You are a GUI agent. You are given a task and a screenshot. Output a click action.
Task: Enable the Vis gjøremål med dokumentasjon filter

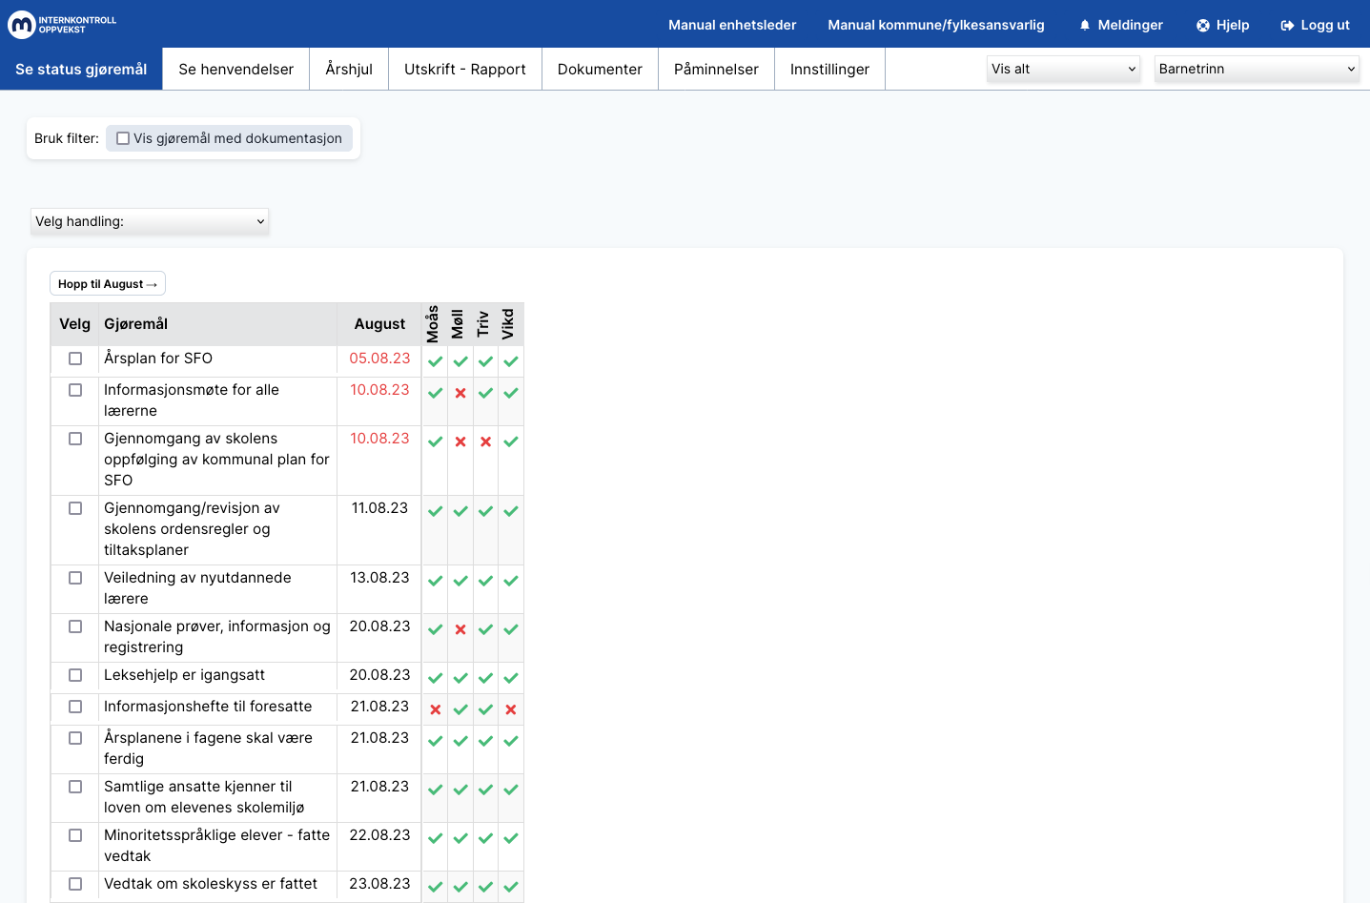click(x=123, y=138)
